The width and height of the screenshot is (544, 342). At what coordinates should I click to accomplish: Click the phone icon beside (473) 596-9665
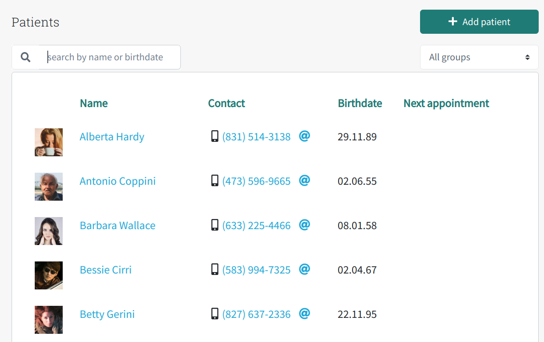[x=215, y=180]
